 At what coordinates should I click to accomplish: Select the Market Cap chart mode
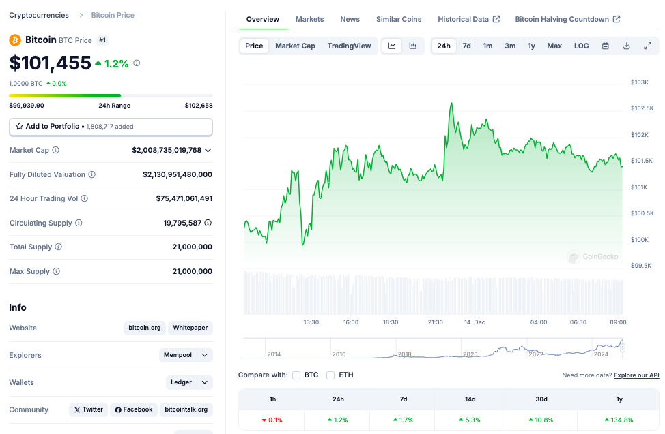295,46
